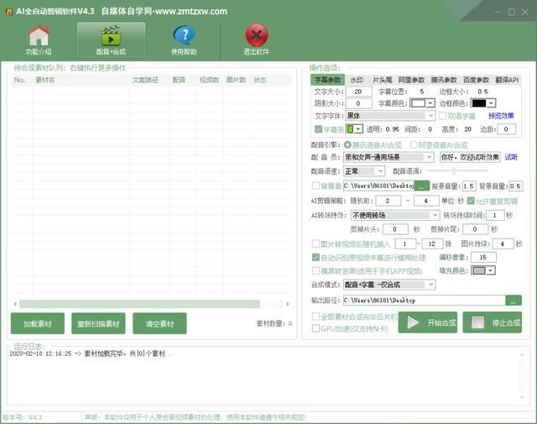Select 阿里语音AI合成 radio button
The image size is (537, 424).
click(414, 145)
